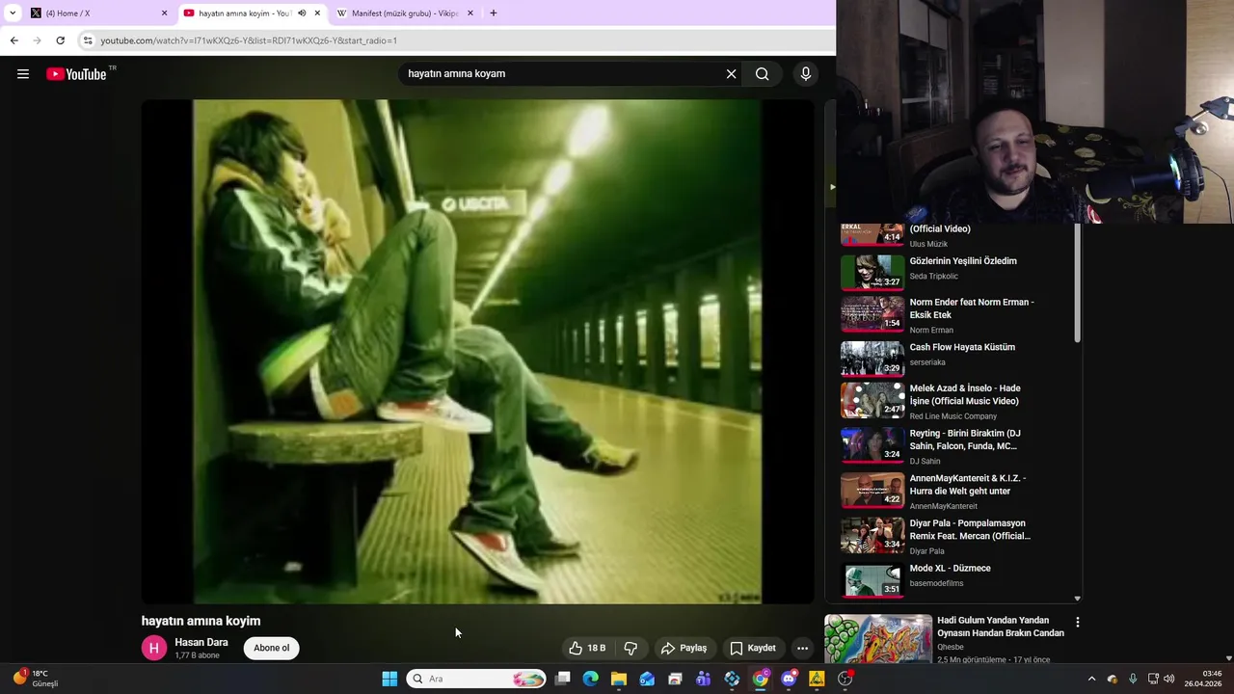
Task: Clear the YouTube search box text
Action: [731, 74]
